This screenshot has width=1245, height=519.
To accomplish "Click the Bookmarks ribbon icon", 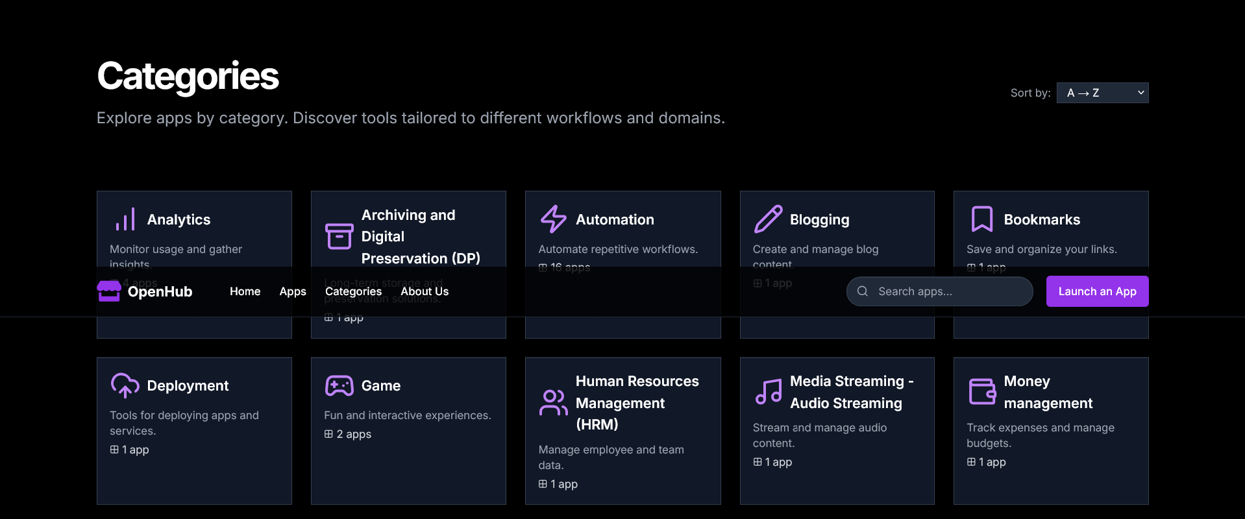I will 982,219.
